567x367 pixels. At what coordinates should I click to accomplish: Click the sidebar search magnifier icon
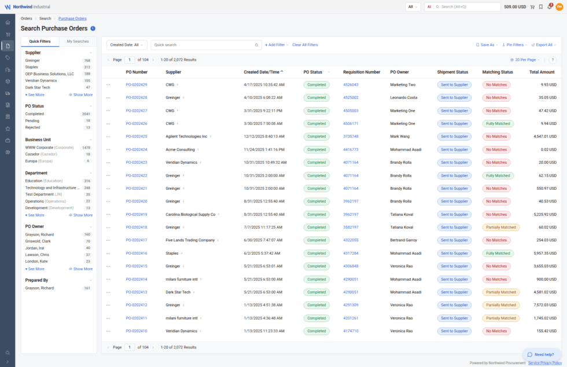point(8,353)
